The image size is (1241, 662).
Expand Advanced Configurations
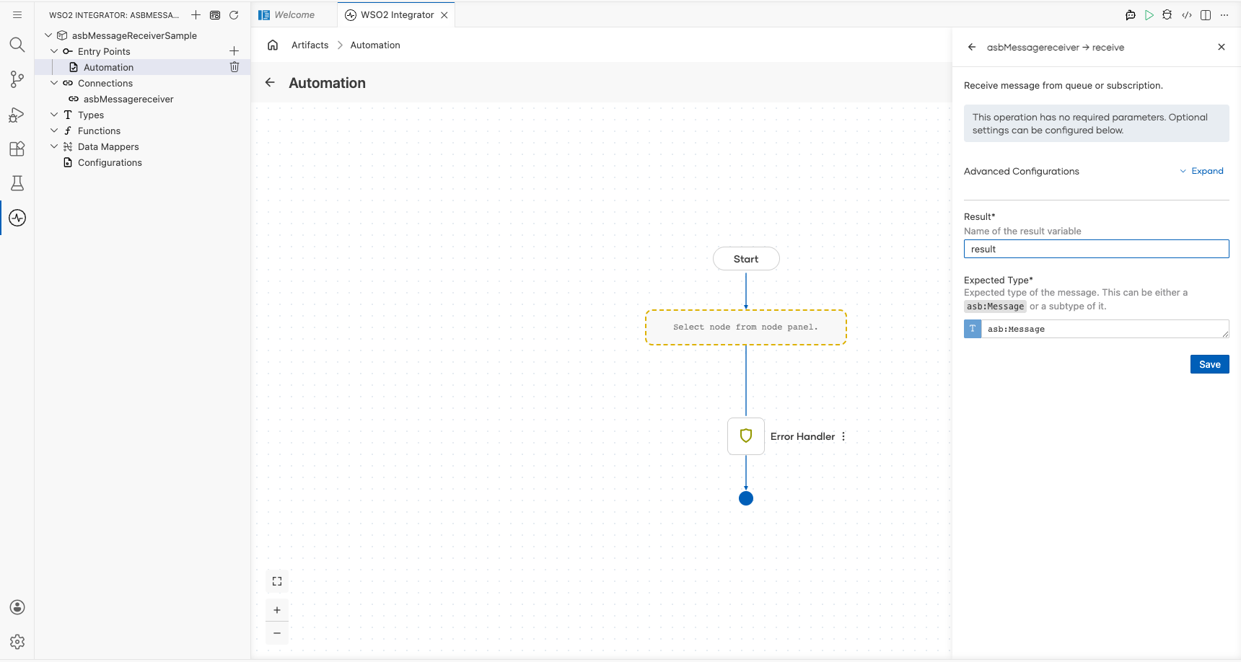tap(1201, 171)
